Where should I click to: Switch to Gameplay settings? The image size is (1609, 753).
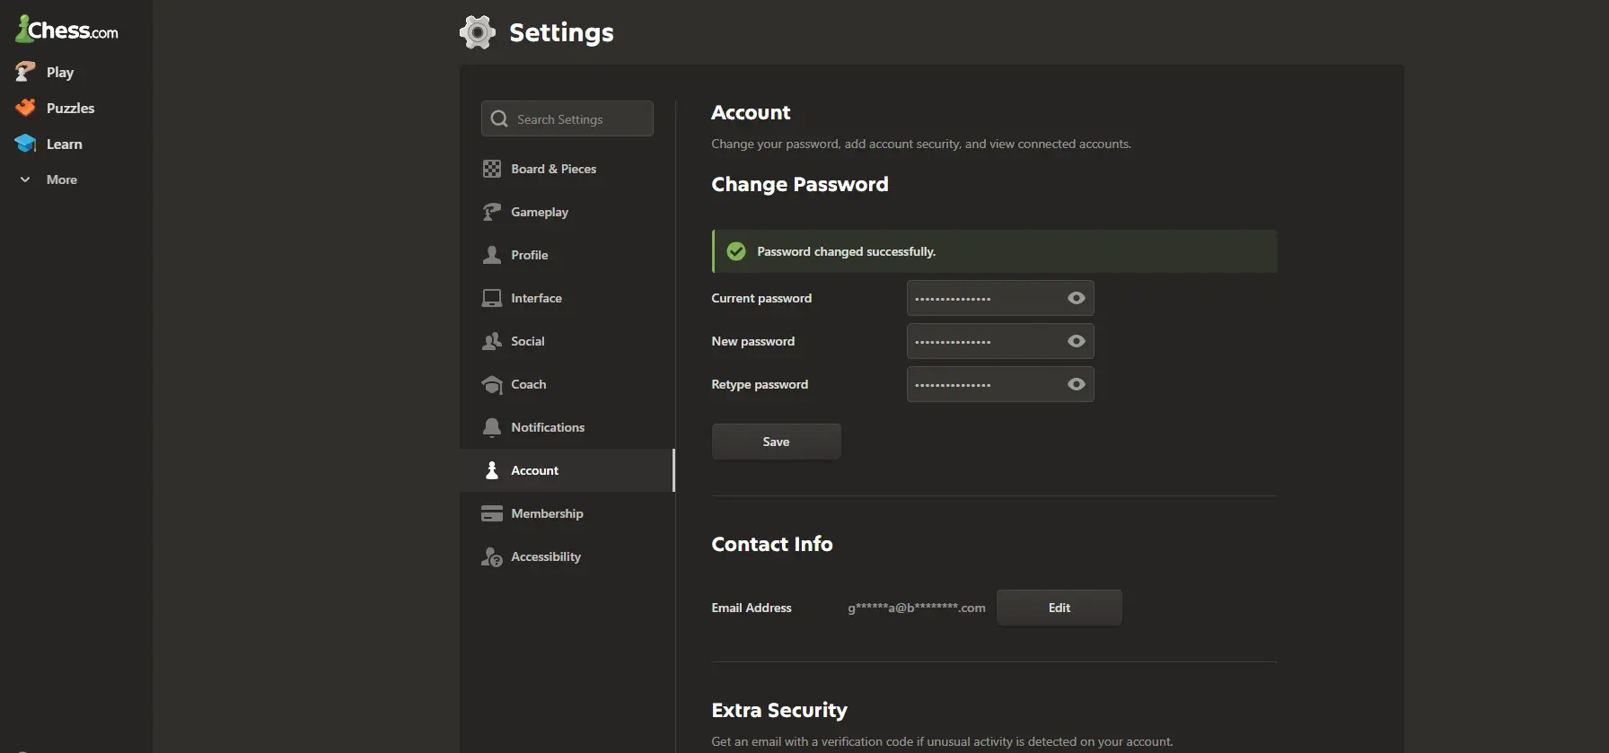click(567, 212)
